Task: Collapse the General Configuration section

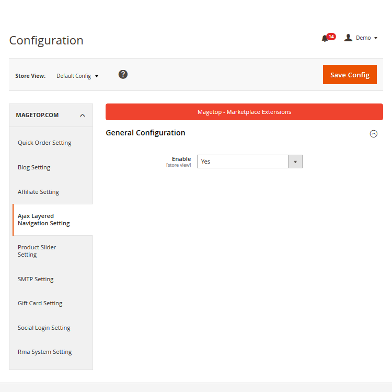Action: [373, 134]
